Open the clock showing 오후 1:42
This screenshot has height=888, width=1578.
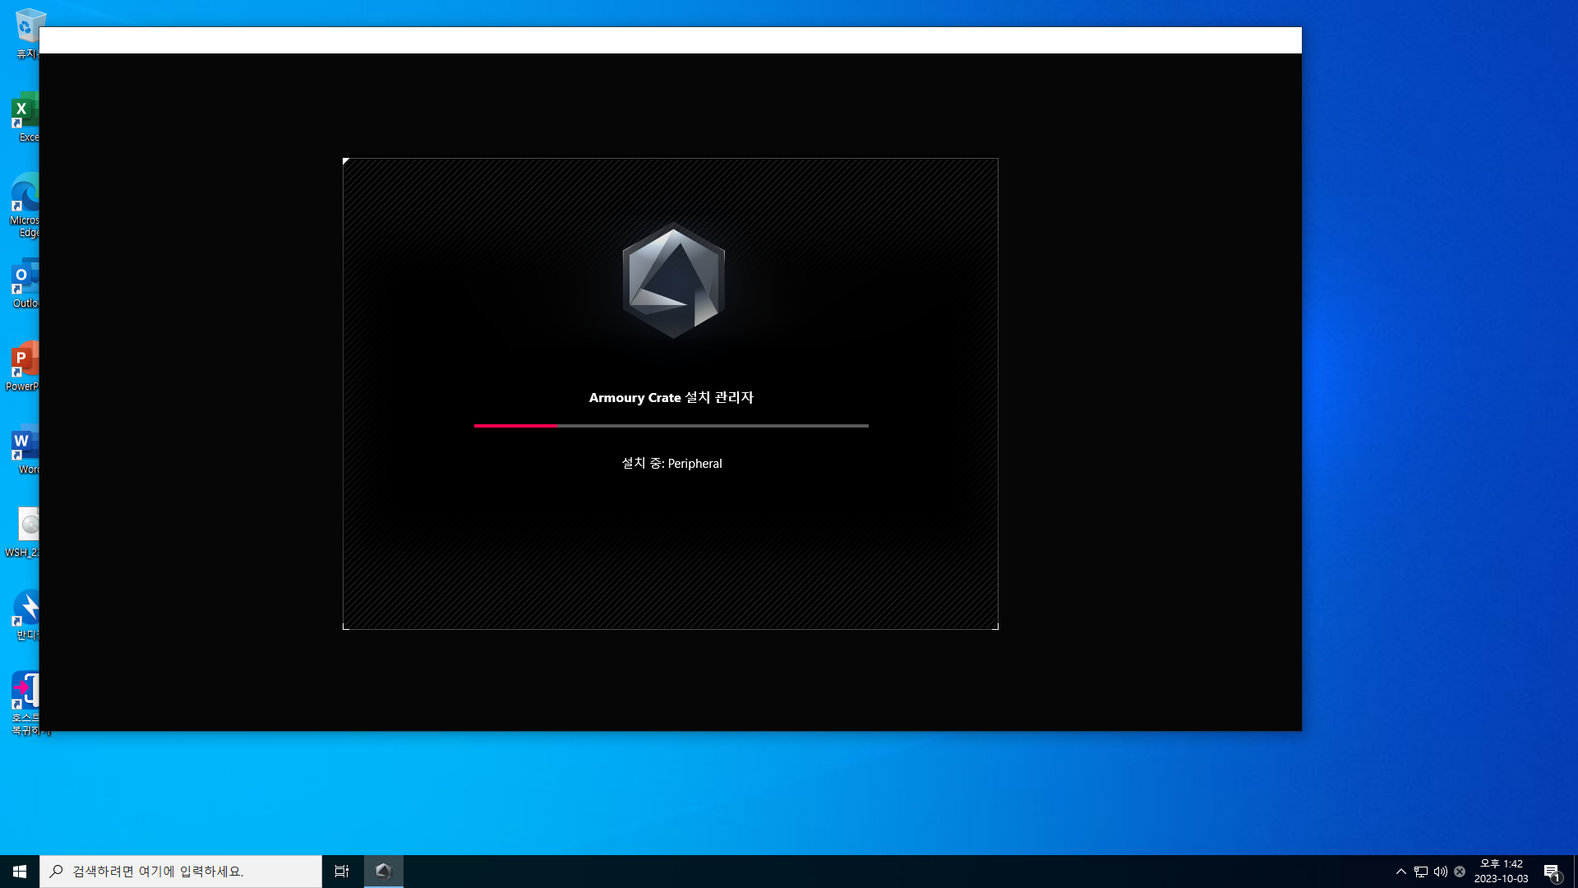pos(1501,871)
